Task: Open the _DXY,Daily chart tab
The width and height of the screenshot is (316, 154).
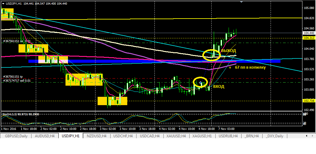Action: click(275, 136)
